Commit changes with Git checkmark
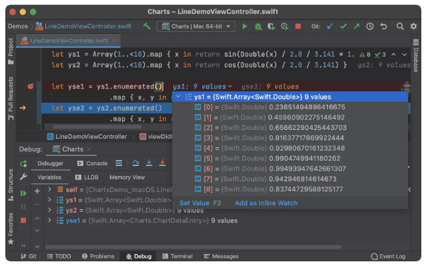 (343, 27)
